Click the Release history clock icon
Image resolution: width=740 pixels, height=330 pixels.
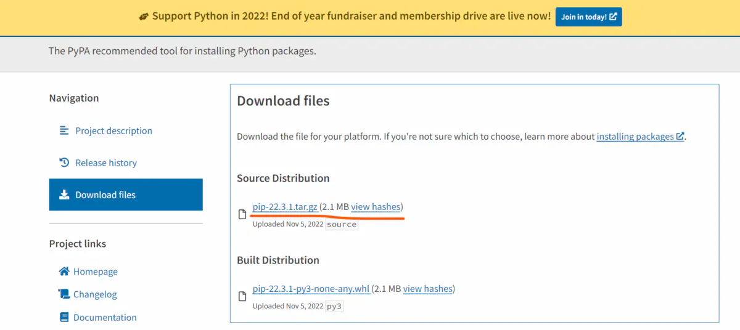click(64, 163)
